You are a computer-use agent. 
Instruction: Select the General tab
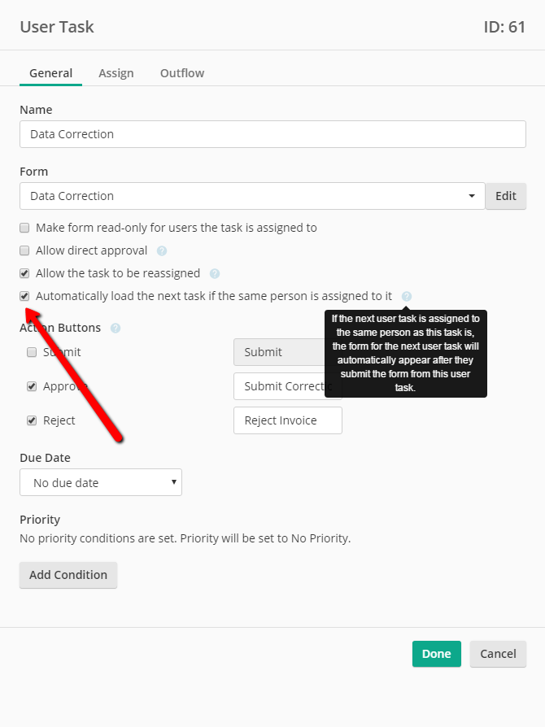point(51,73)
